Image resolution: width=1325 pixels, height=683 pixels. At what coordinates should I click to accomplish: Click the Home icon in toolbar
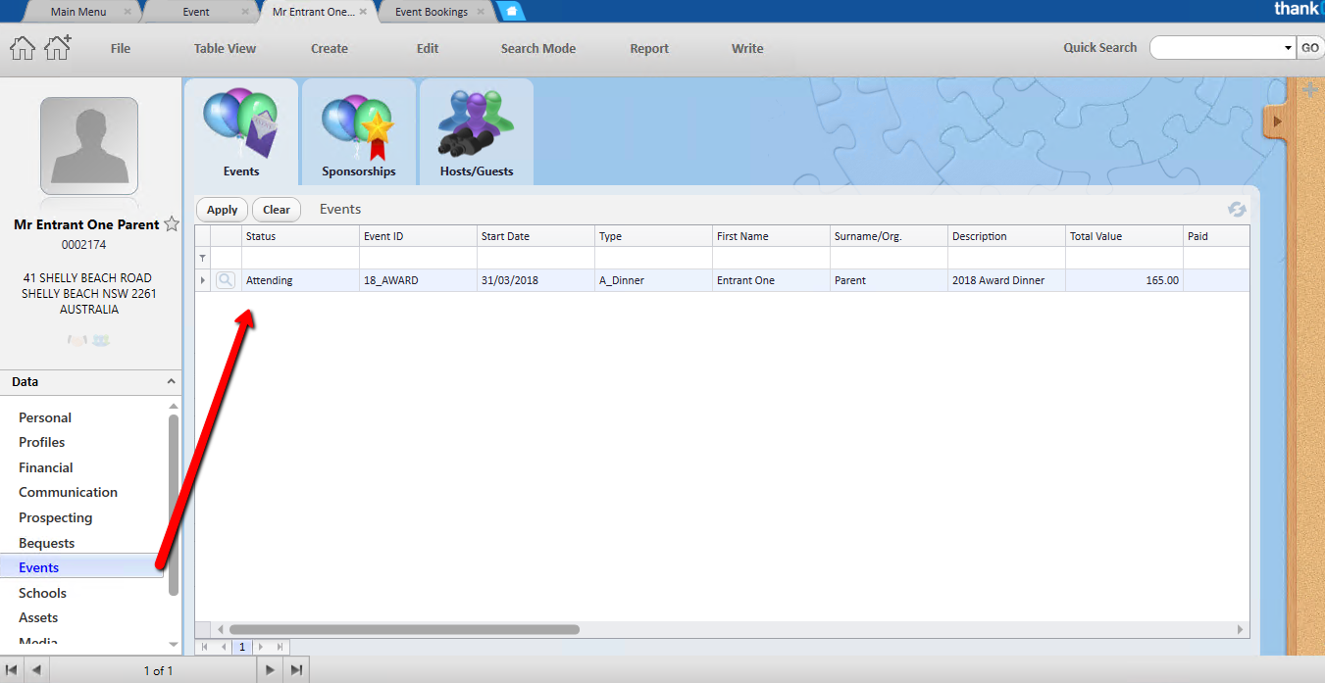click(23, 48)
